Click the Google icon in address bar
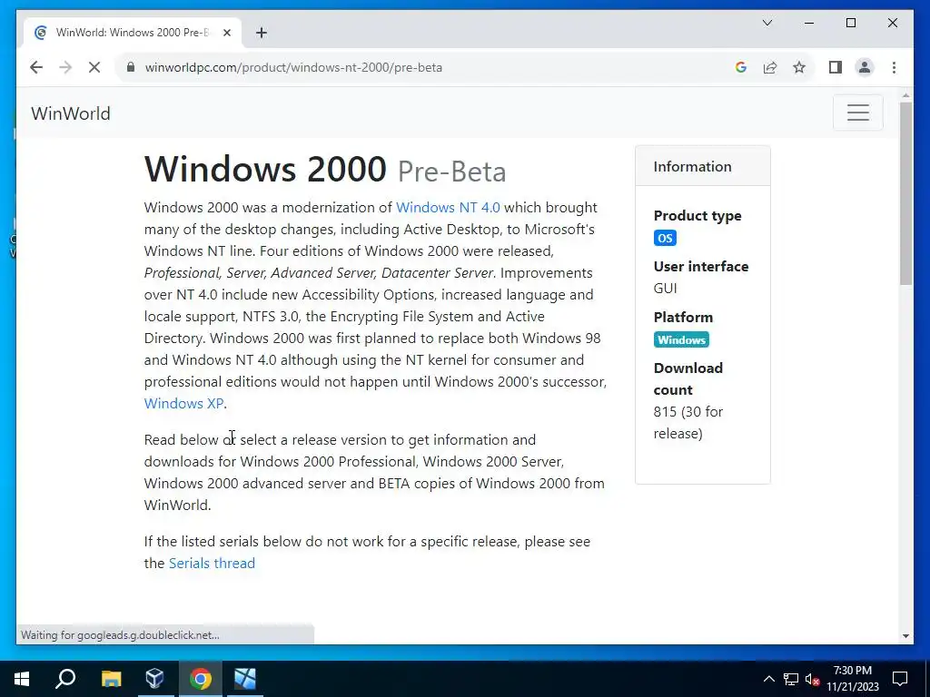The width and height of the screenshot is (930, 697). pyautogui.click(x=741, y=67)
